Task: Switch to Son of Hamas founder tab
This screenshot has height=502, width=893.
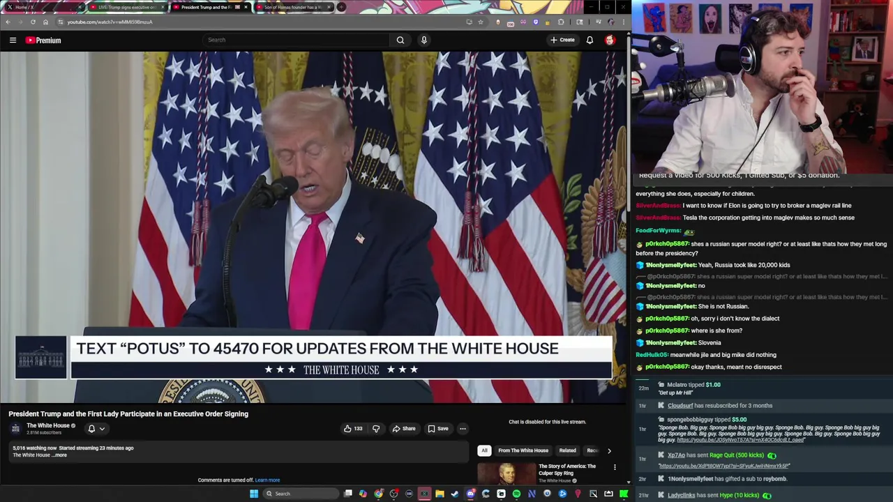Action: [293, 7]
